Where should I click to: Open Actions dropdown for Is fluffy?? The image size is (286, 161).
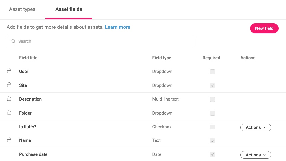255,127
